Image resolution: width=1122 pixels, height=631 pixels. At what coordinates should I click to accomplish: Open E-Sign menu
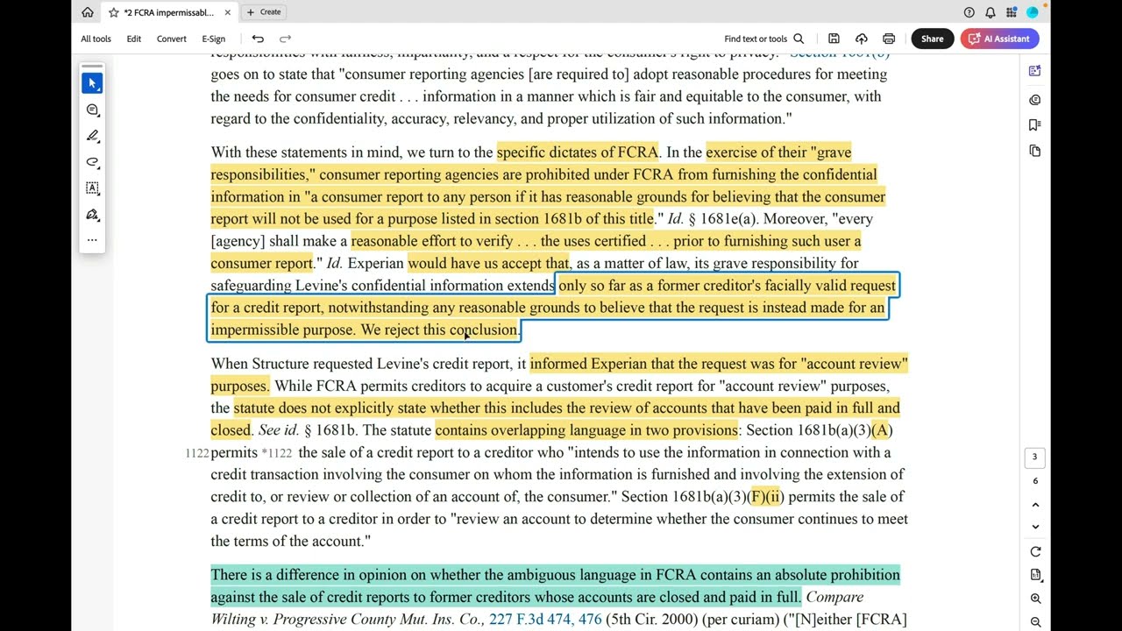213,39
